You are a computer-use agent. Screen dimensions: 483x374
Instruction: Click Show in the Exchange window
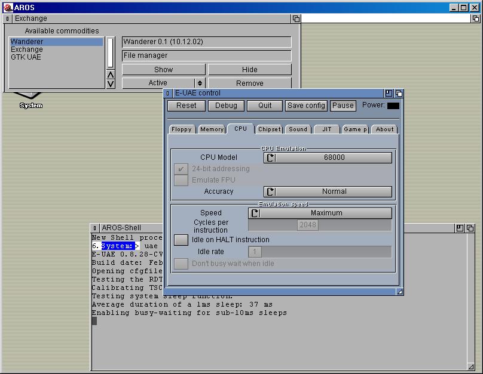[x=164, y=70]
